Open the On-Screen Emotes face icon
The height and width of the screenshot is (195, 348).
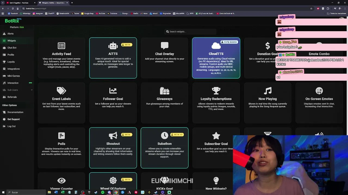[x=319, y=91]
